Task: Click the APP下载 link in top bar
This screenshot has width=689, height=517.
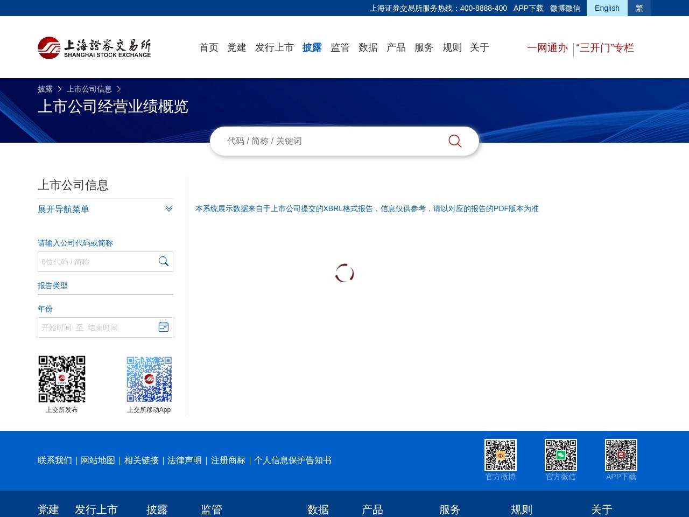Action: pyautogui.click(x=529, y=8)
